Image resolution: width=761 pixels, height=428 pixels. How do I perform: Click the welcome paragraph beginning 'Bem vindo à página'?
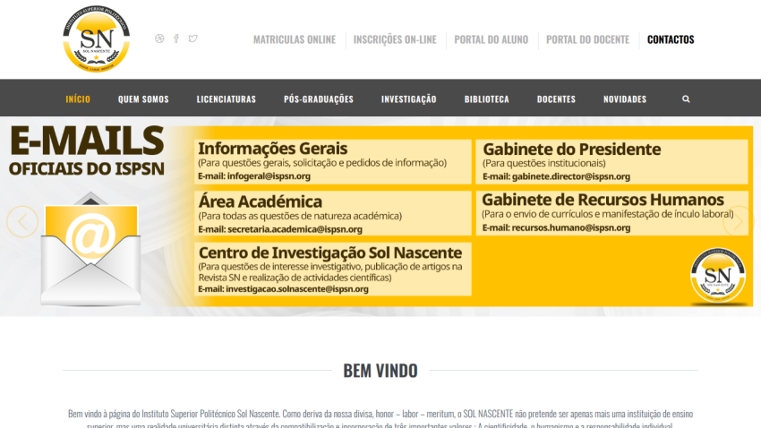pyautogui.click(x=380, y=419)
